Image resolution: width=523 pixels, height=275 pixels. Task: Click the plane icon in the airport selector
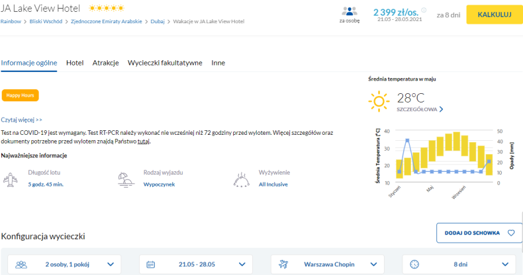[283, 264]
